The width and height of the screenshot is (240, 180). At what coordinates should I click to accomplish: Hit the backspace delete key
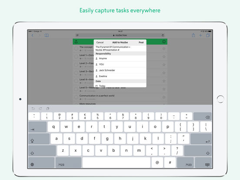point(203,117)
